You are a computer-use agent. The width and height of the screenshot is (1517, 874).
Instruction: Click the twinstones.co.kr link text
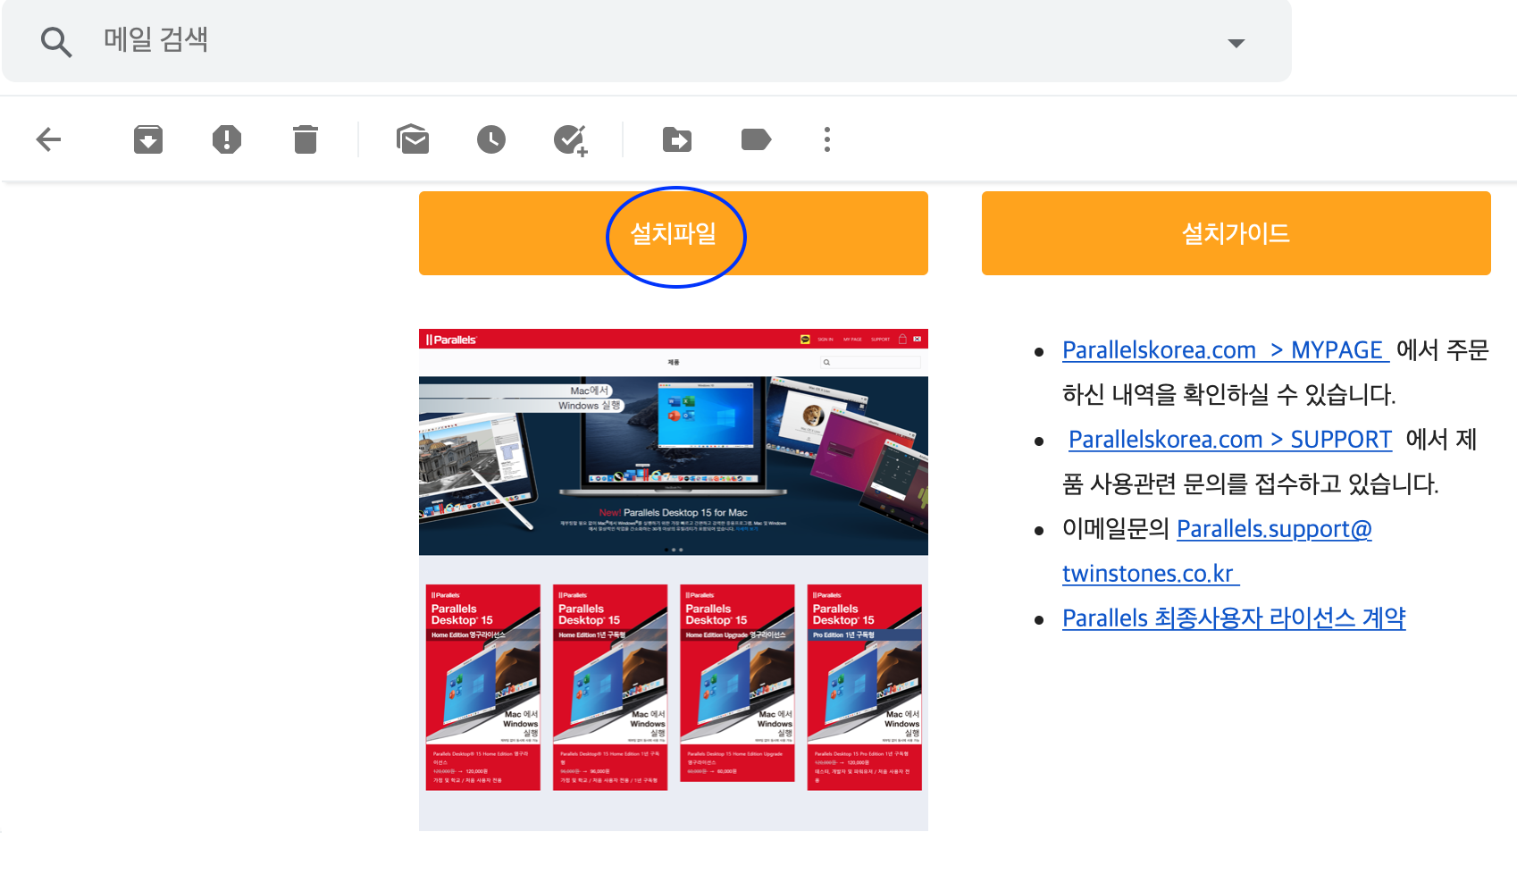point(1151,574)
